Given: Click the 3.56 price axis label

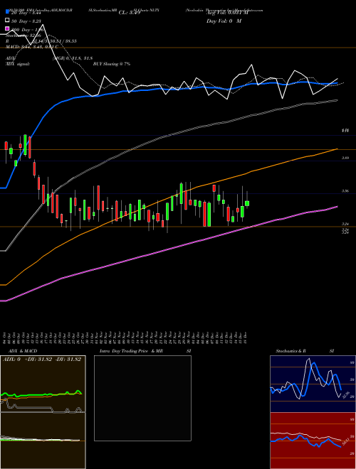Looking at the screenshot, I should click(345, 191).
